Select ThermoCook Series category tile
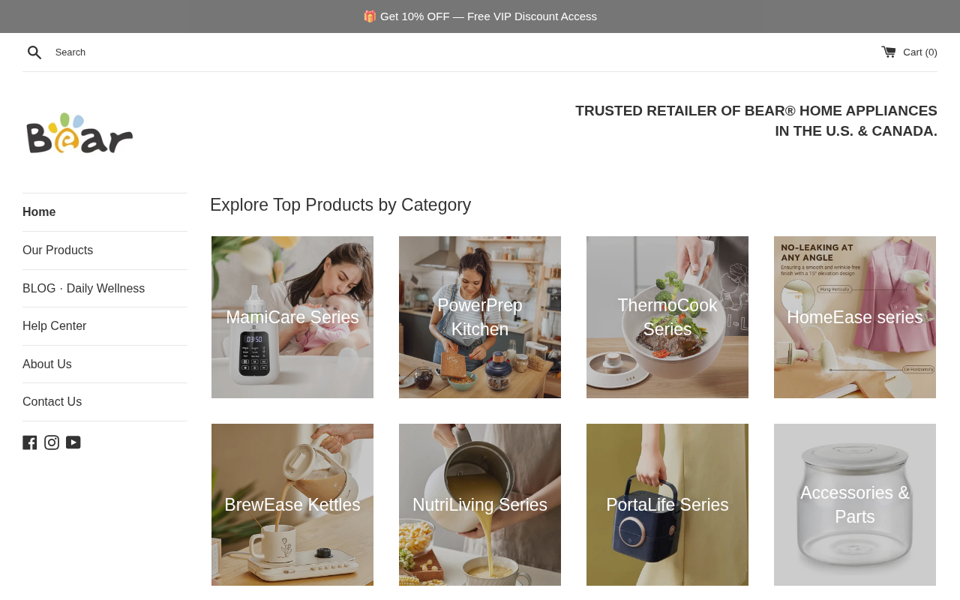 pos(667,317)
